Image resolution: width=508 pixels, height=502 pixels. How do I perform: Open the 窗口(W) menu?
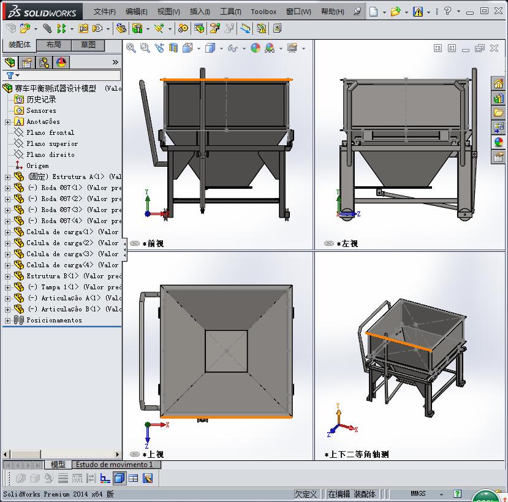click(x=298, y=12)
